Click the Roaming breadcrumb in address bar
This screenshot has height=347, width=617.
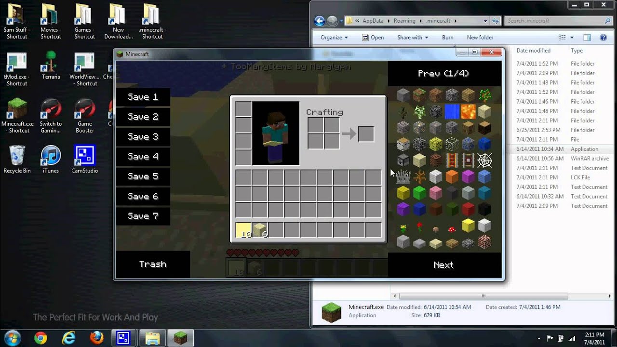[x=404, y=21]
